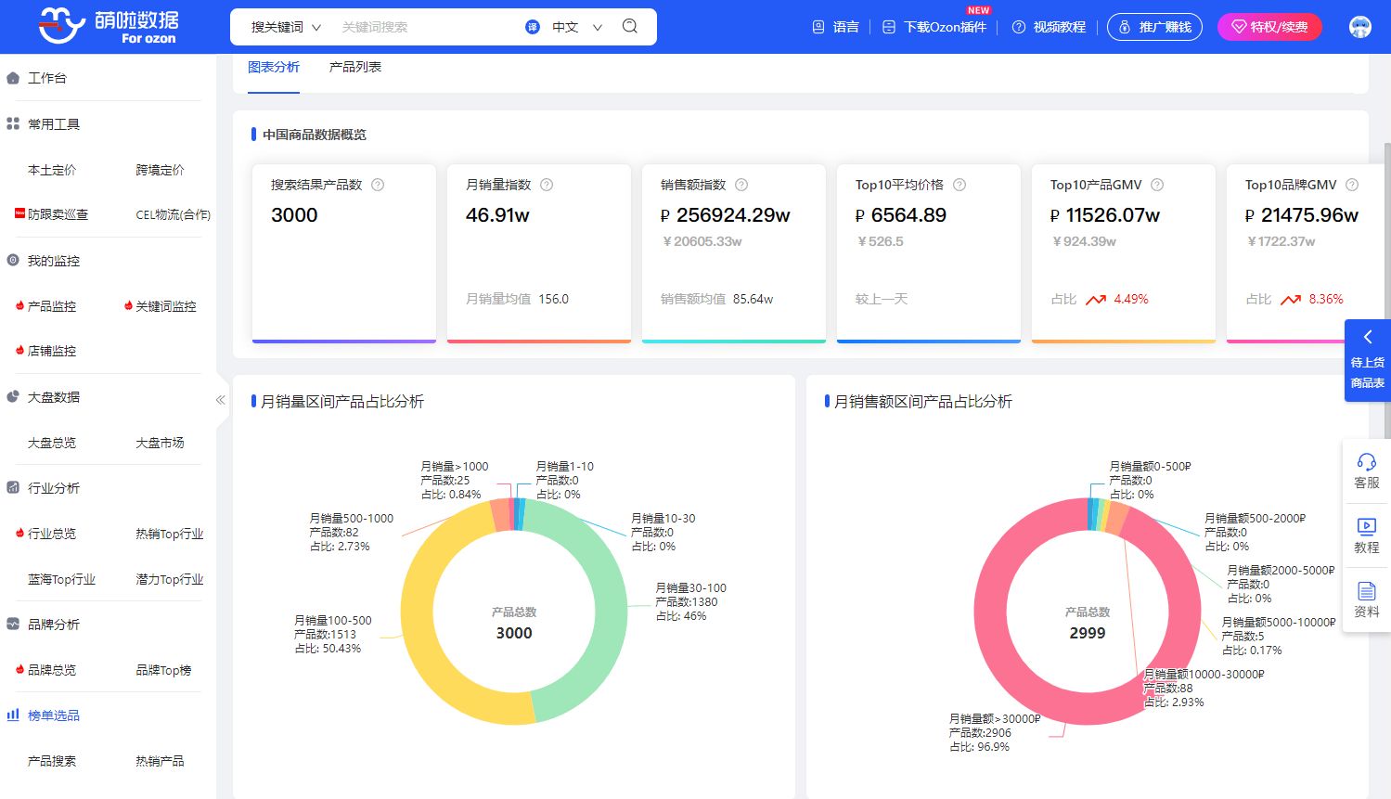Open 防跟卖巡查 tool
Image resolution: width=1391 pixels, height=799 pixels.
pyautogui.click(x=58, y=214)
